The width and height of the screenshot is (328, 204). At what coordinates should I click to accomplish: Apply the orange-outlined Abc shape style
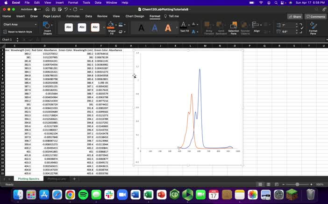[95, 27]
